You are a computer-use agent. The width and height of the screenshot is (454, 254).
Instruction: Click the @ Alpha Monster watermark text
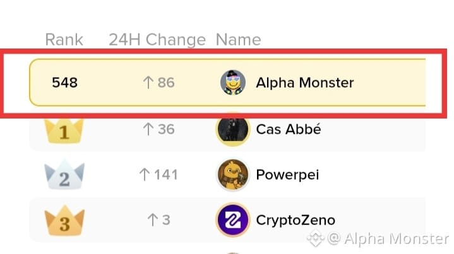(x=388, y=239)
